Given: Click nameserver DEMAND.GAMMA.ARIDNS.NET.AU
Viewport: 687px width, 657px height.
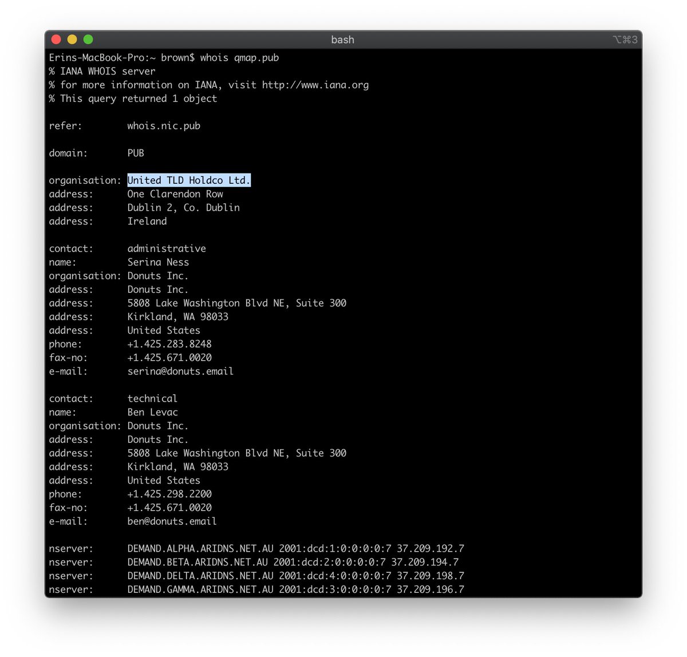Looking at the screenshot, I should click(x=200, y=590).
